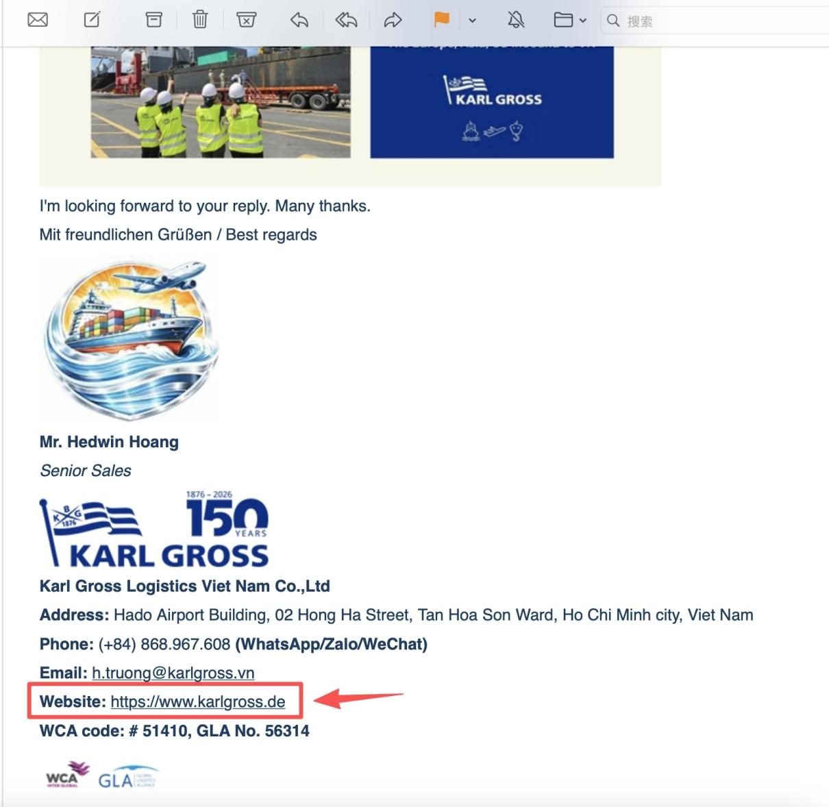
Task: Click the Senior Sales title text
Action: pyautogui.click(x=85, y=471)
